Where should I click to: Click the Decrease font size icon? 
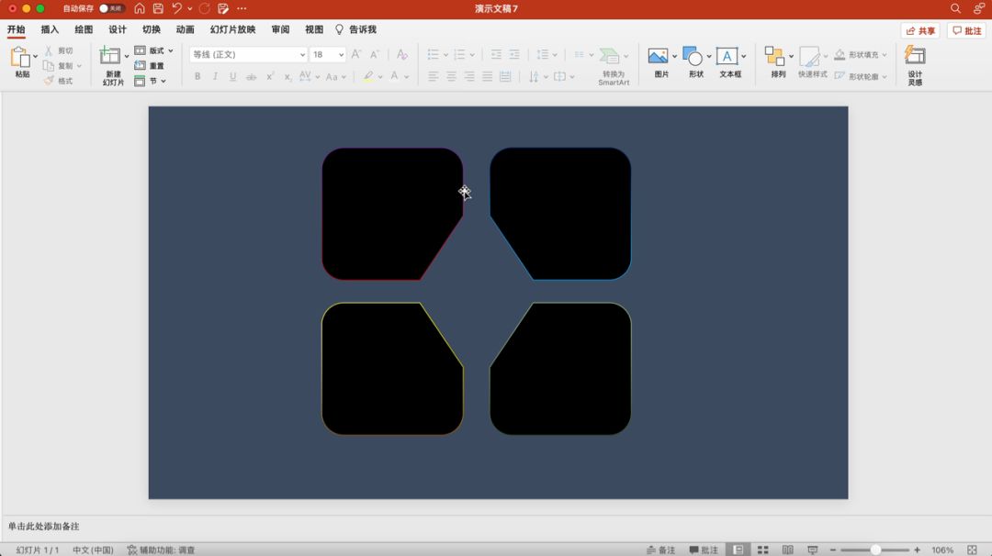(x=375, y=54)
